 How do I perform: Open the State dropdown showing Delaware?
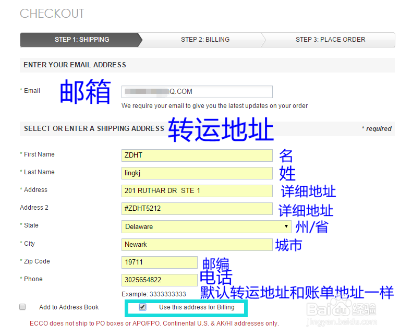click(207, 226)
